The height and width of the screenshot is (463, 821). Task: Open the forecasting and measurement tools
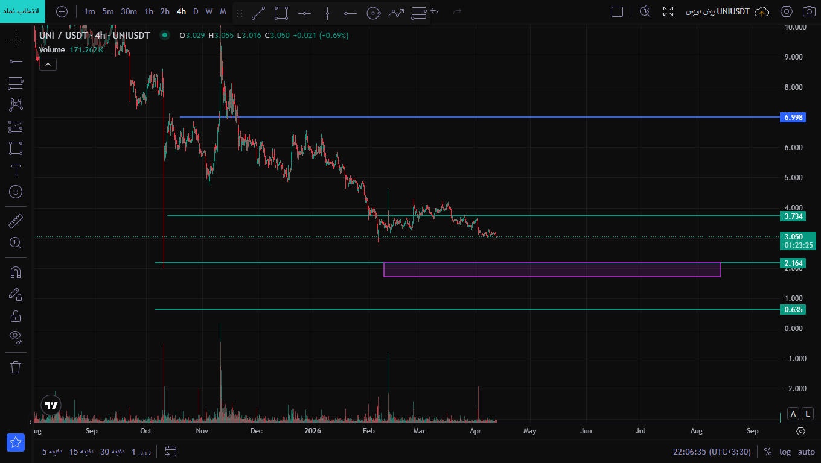point(16,127)
